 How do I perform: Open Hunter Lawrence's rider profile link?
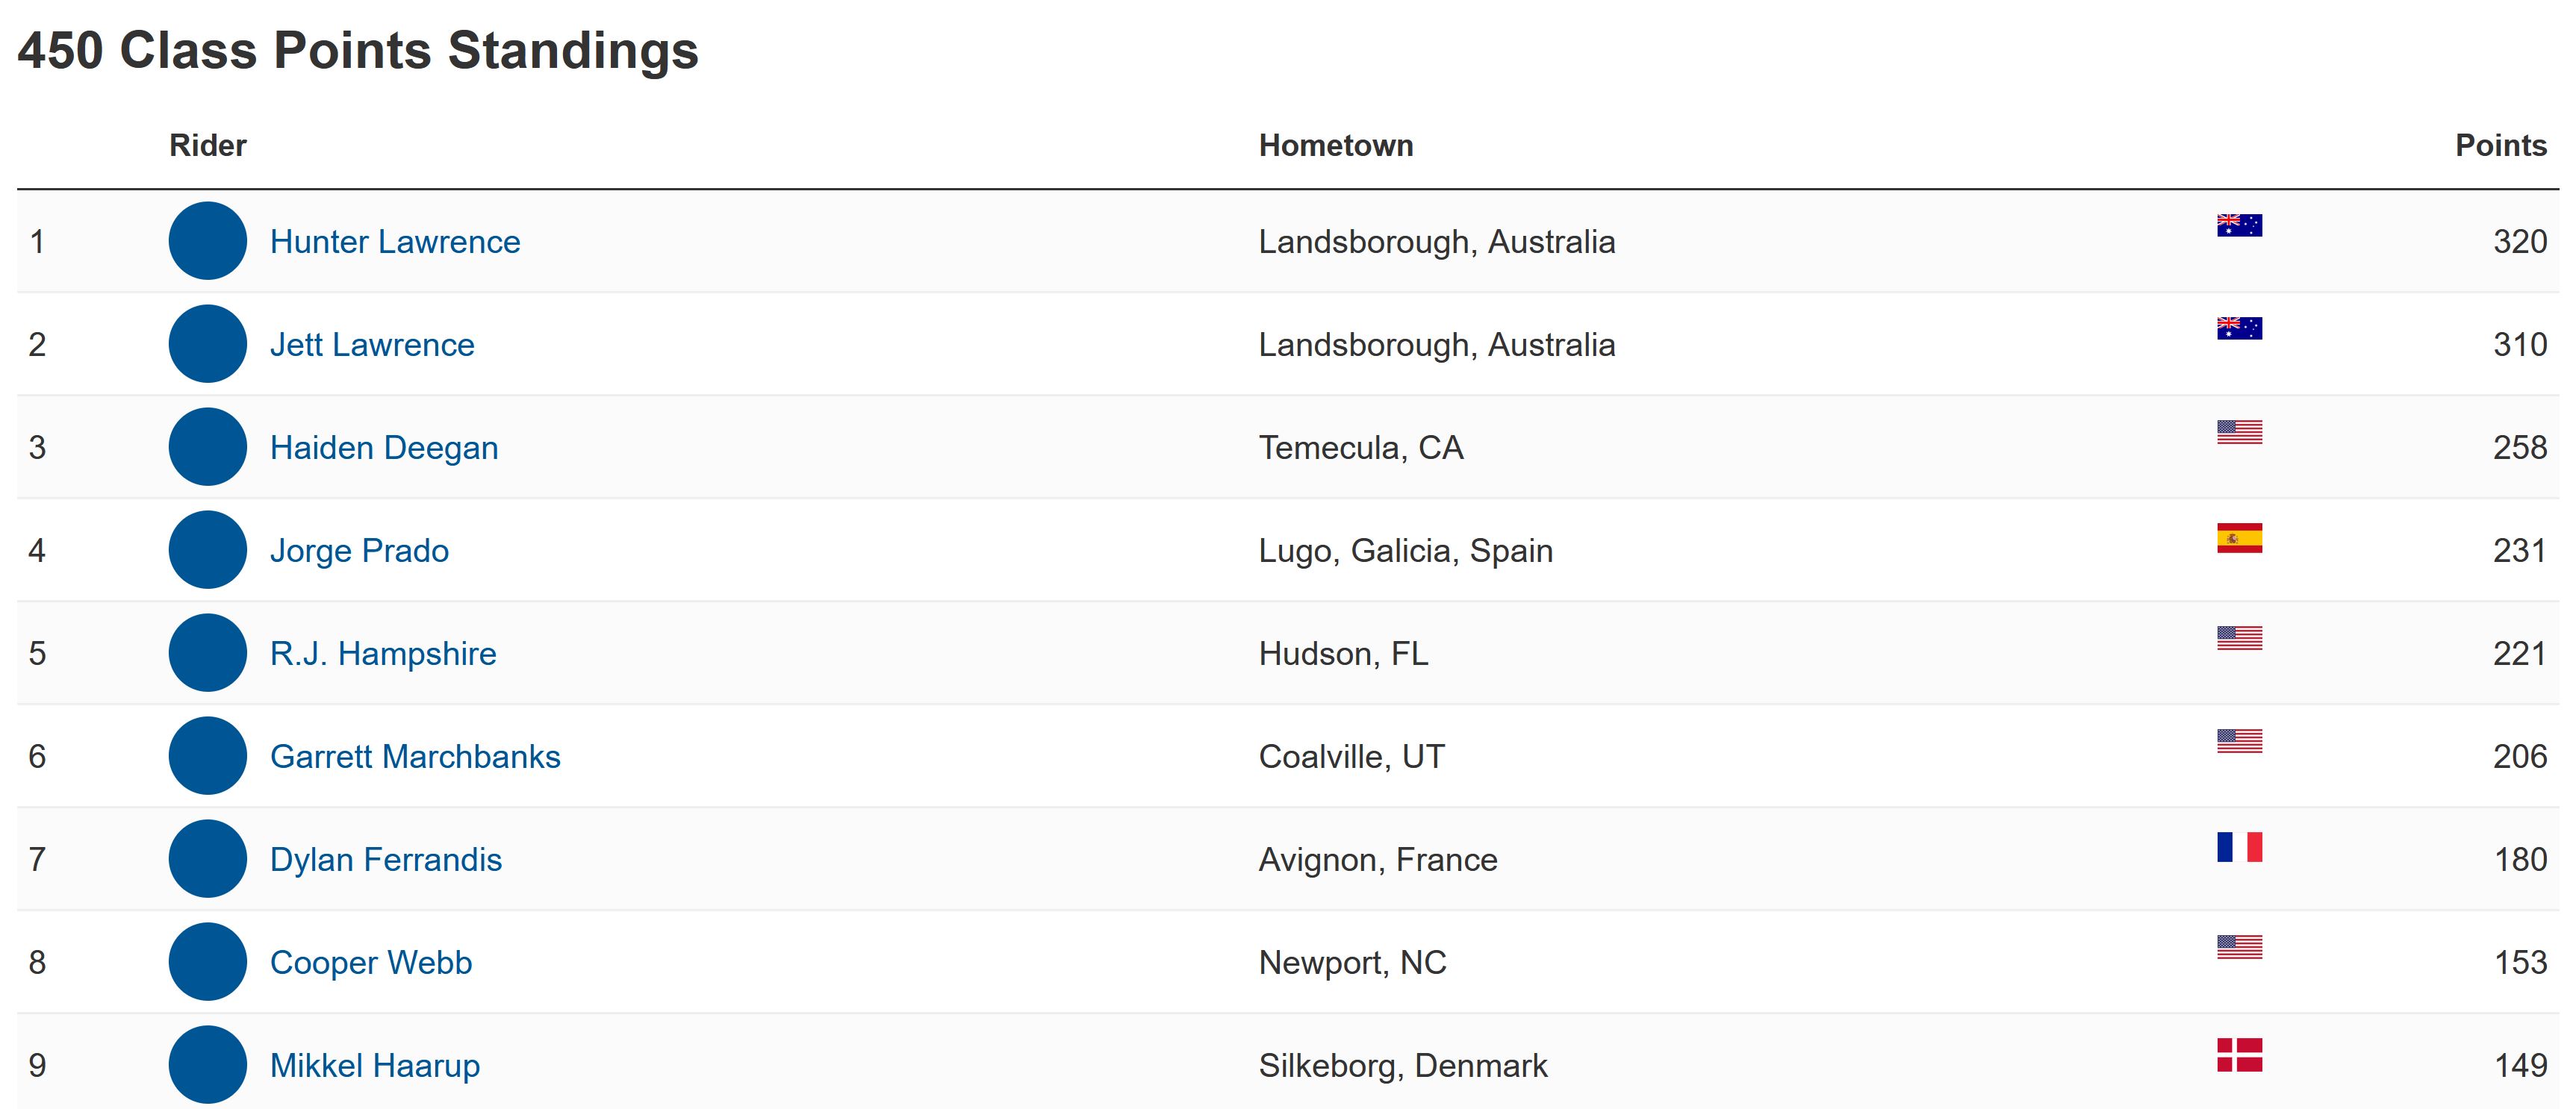[x=395, y=242]
